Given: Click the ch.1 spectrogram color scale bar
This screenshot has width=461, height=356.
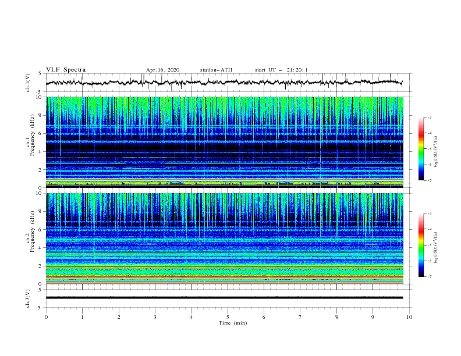Looking at the screenshot, I should click(421, 149).
